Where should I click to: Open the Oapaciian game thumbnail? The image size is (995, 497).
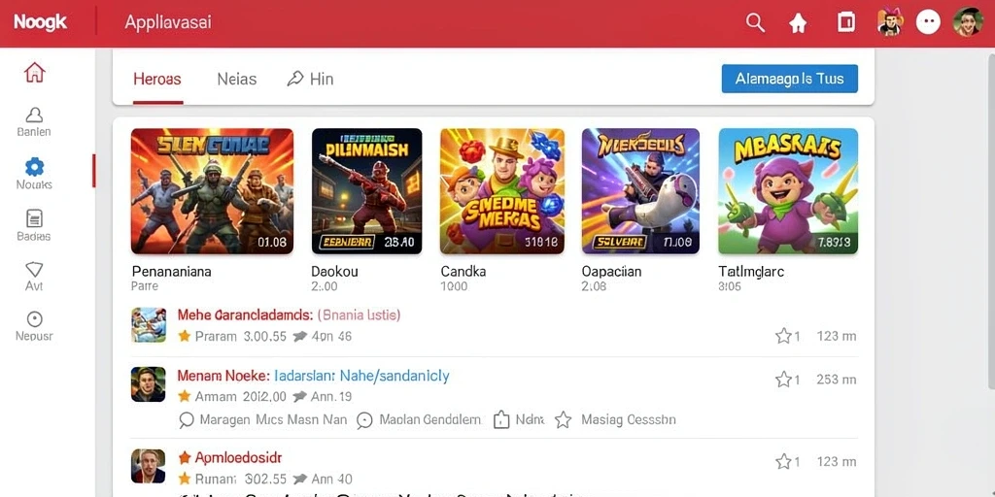coord(640,191)
